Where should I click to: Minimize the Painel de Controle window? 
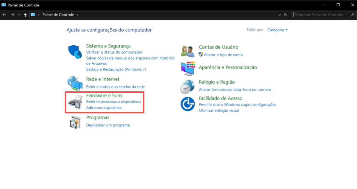[x=324, y=5]
